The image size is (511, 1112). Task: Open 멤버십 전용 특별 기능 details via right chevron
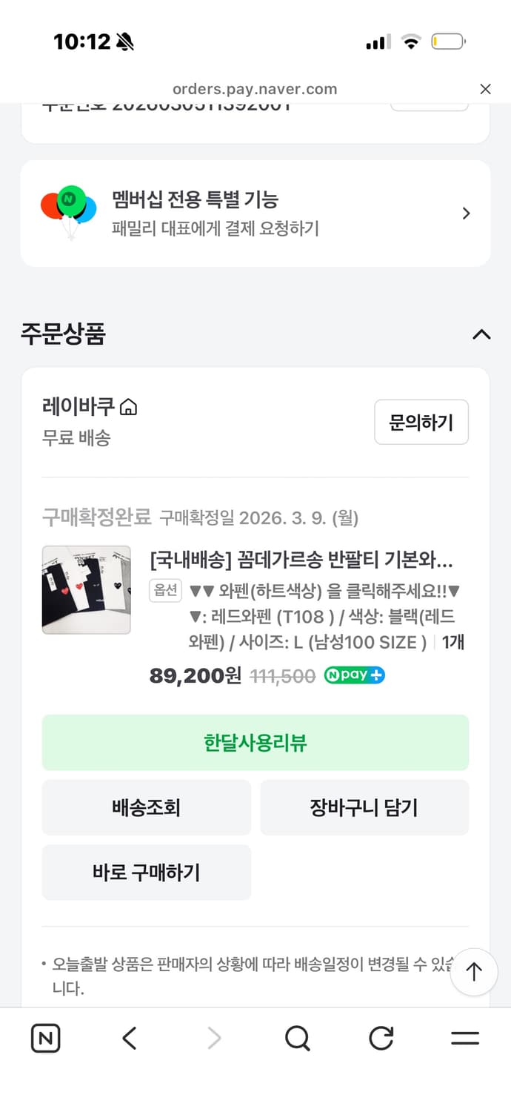466,213
